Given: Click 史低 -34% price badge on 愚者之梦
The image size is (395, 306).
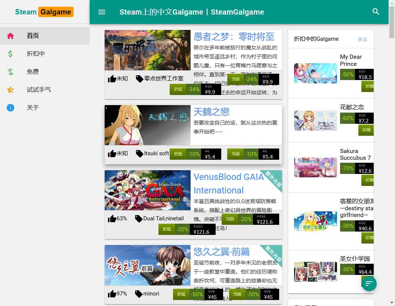Looking at the screenshot, I should tap(195, 89).
